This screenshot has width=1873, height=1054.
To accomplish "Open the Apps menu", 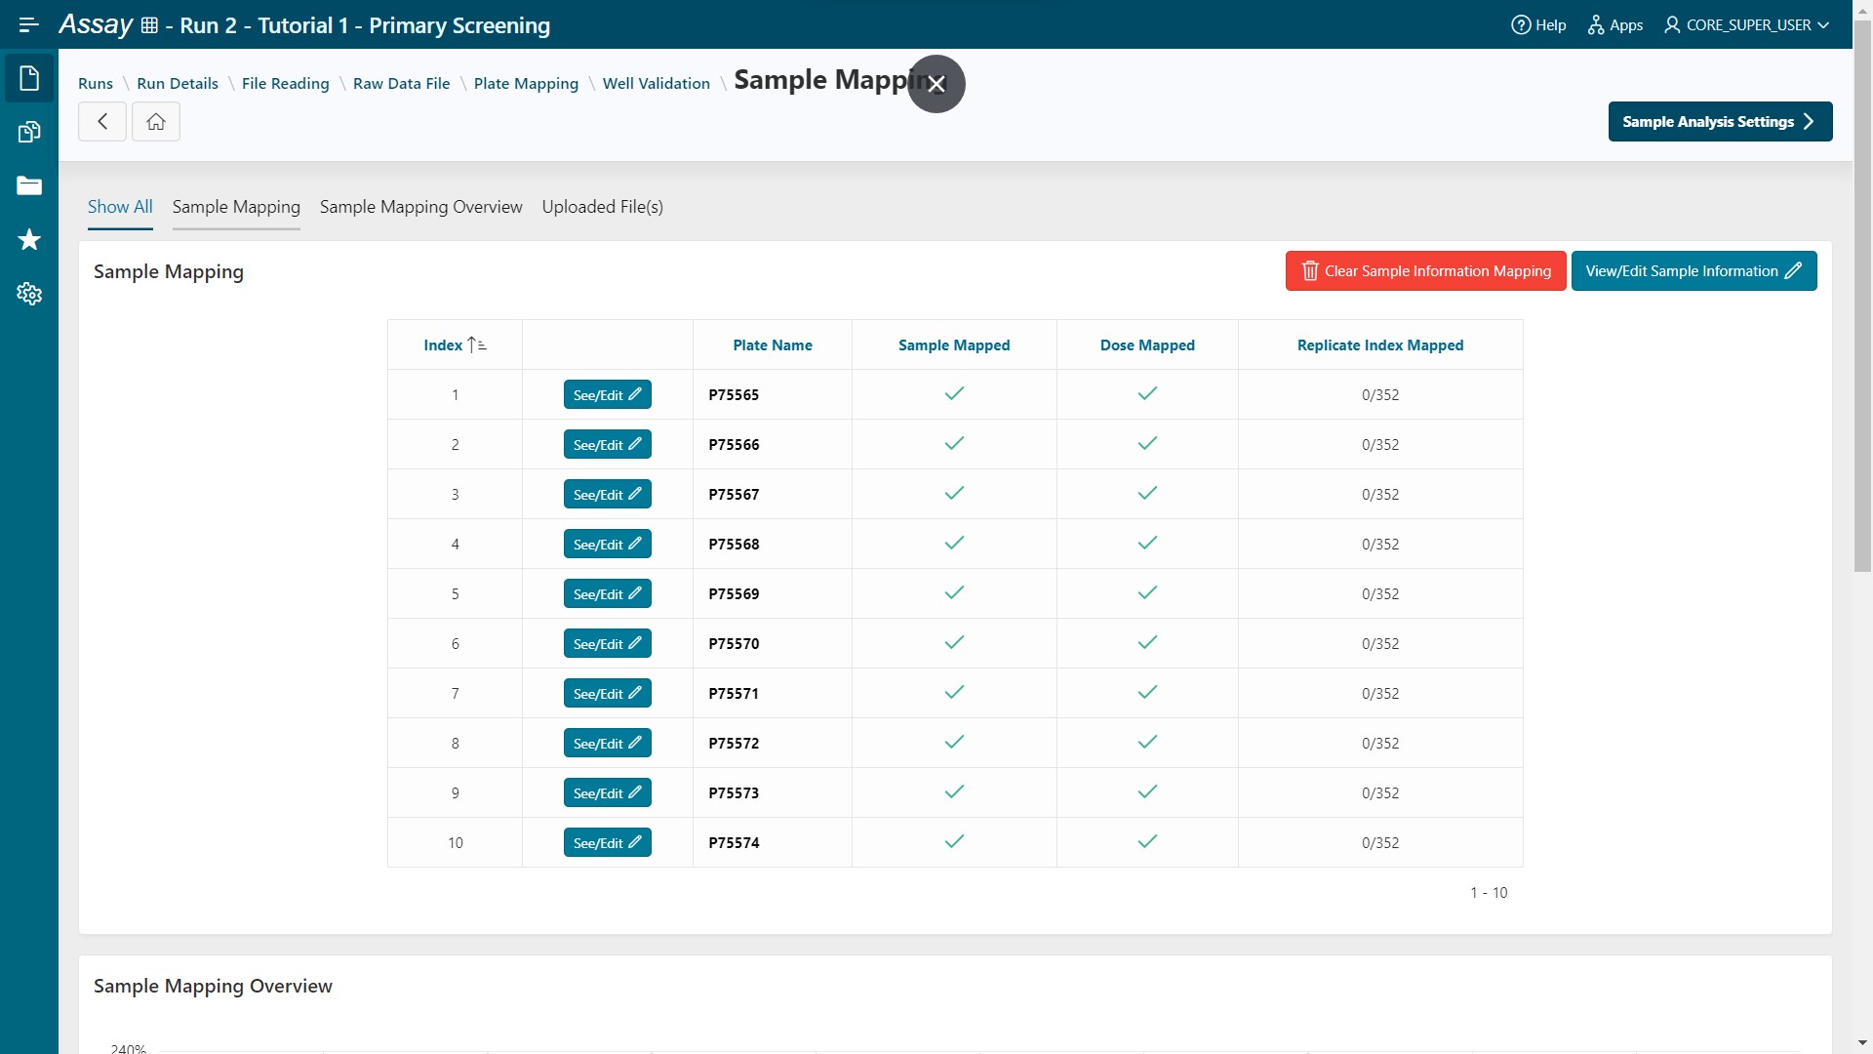I will coord(1614,25).
